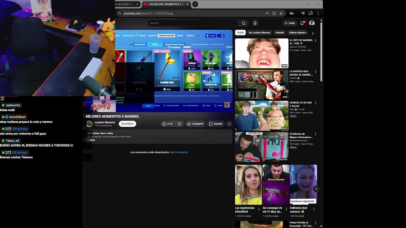Open options for VIVIMOS 24 HS video
Image resolution: width=406 pixels, height=228 pixels.
316,103
